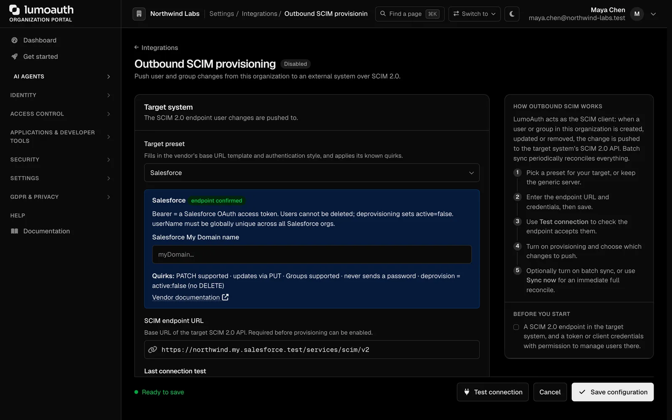Click the Test connection button
The image size is (672, 420).
(x=493, y=392)
